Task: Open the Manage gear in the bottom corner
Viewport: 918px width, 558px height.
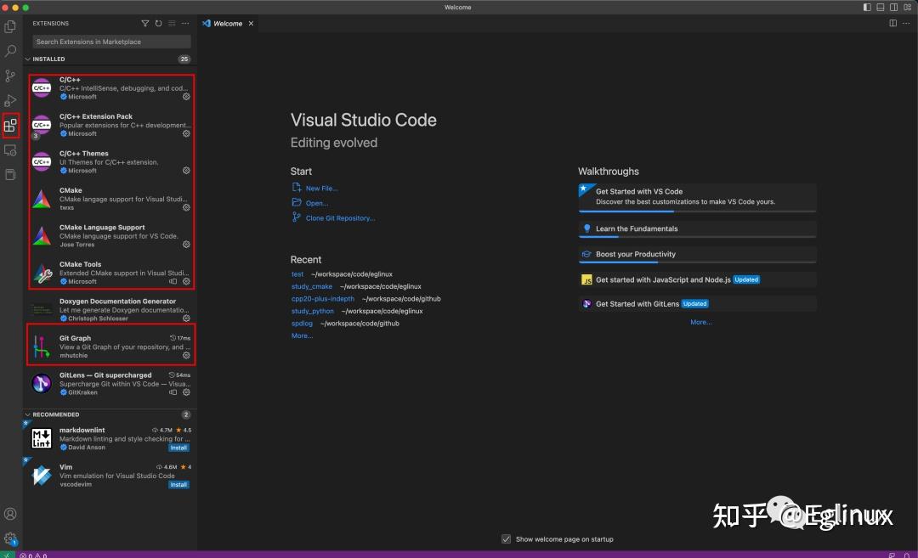Action: [10, 539]
